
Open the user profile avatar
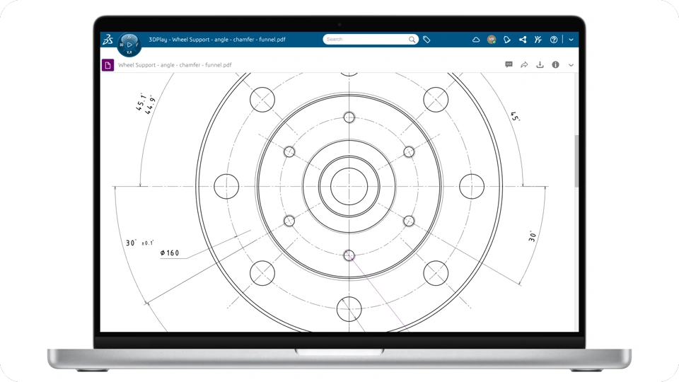pyautogui.click(x=491, y=40)
